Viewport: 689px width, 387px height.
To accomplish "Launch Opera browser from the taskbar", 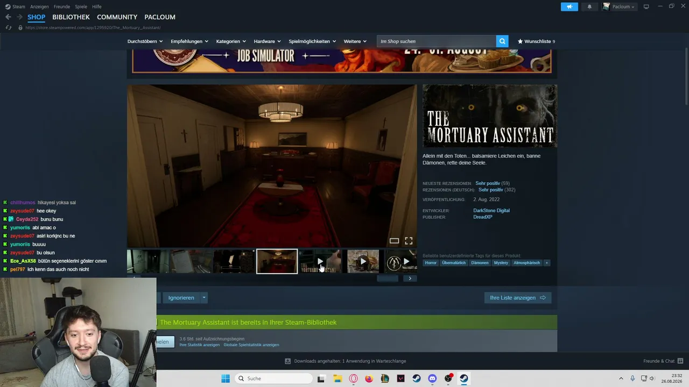I will (x=354, y=378).
